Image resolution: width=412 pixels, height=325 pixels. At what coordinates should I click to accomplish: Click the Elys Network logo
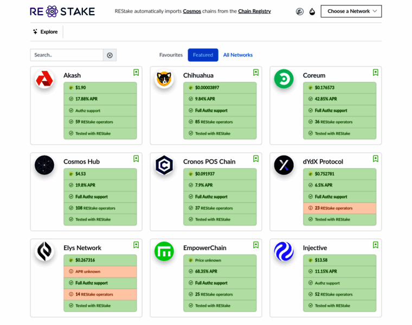(x=44, y=251)
